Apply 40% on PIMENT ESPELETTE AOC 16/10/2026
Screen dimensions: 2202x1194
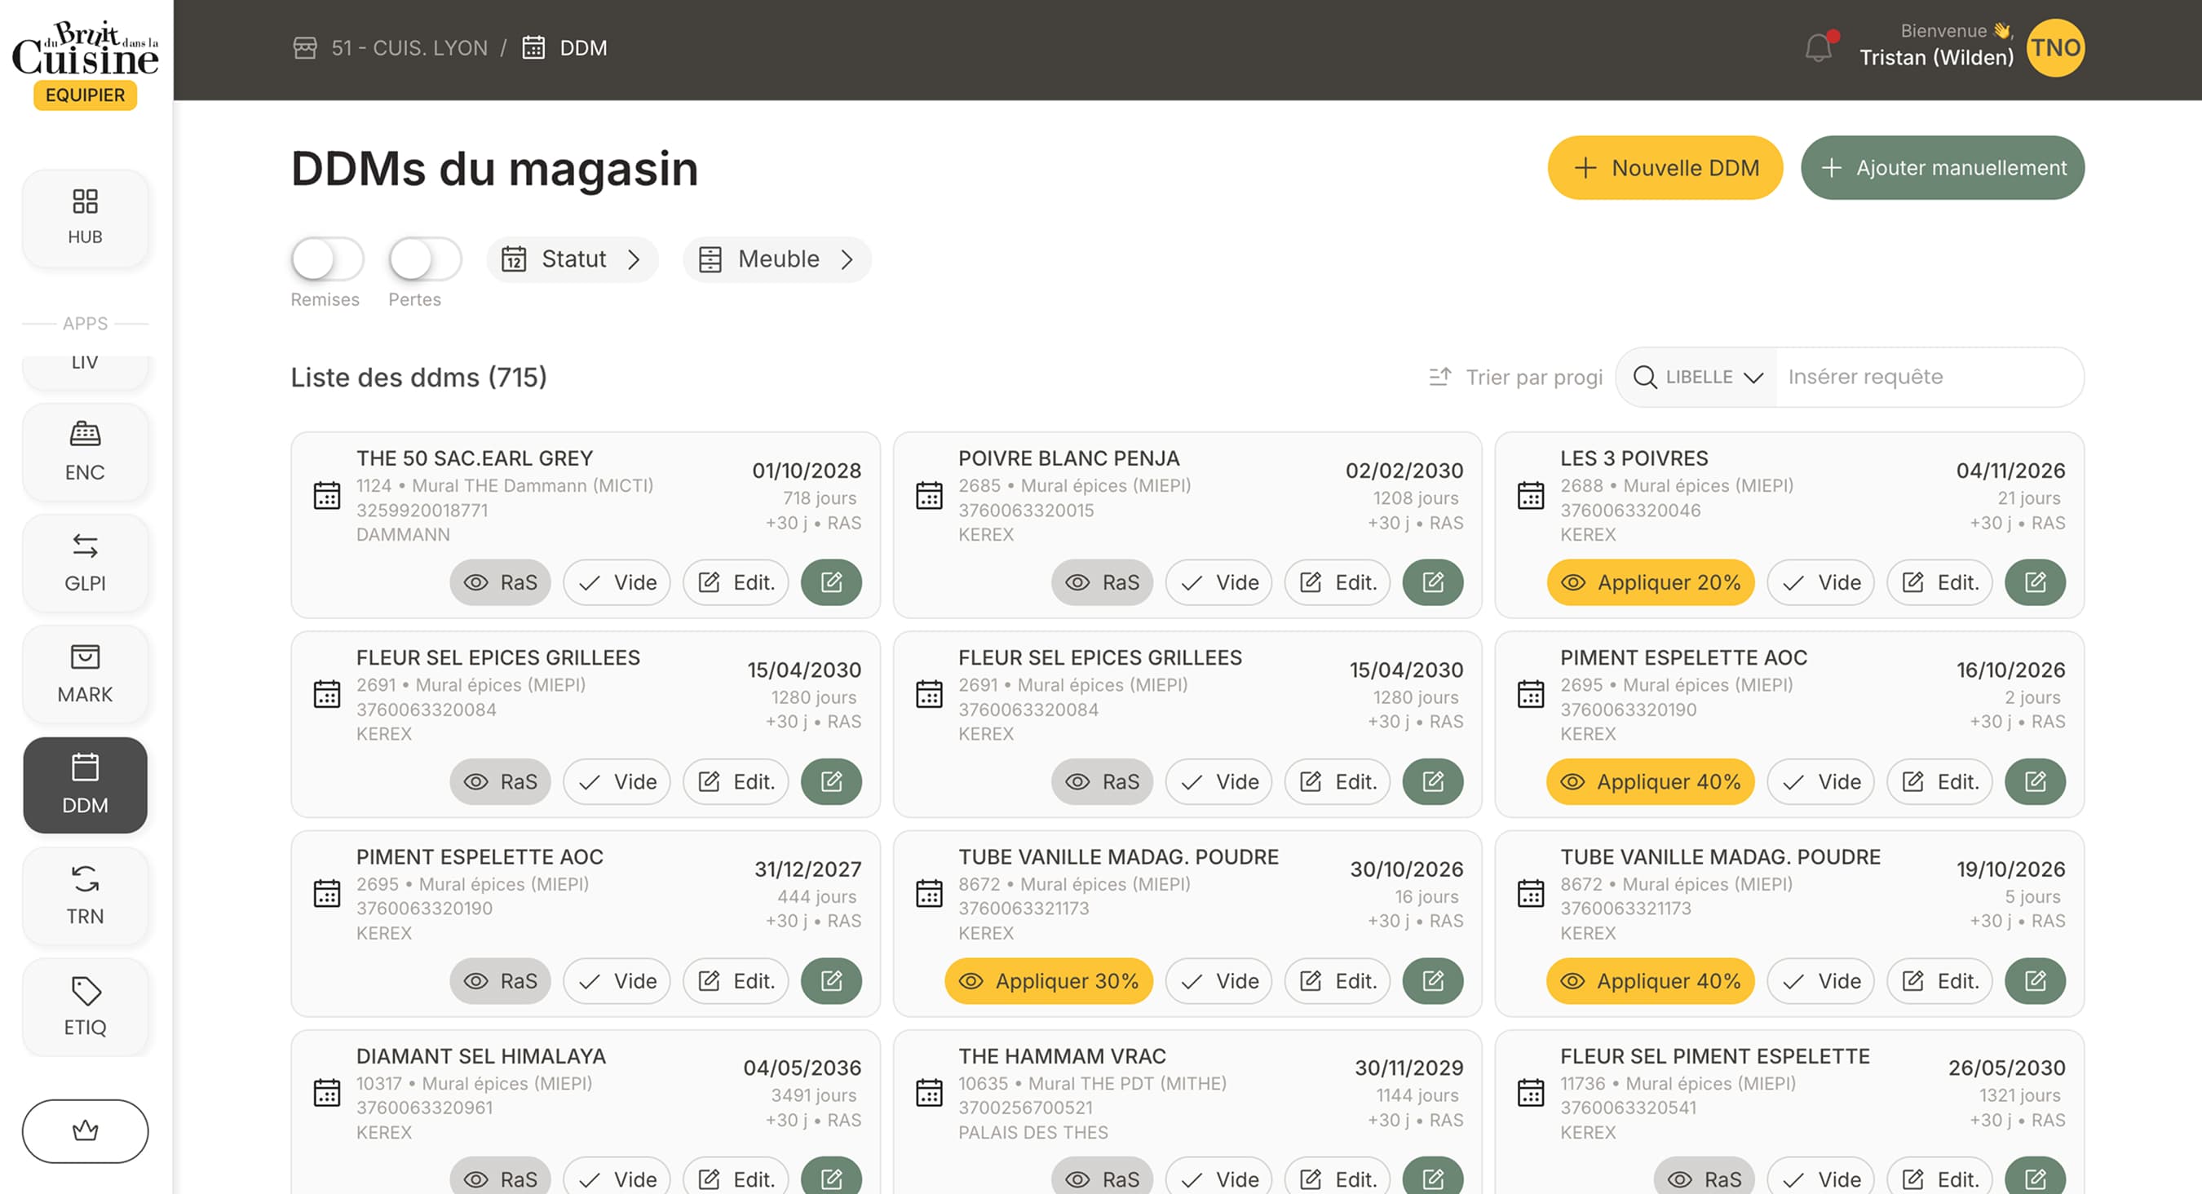pyautogui.click(x=1651, y=782)
